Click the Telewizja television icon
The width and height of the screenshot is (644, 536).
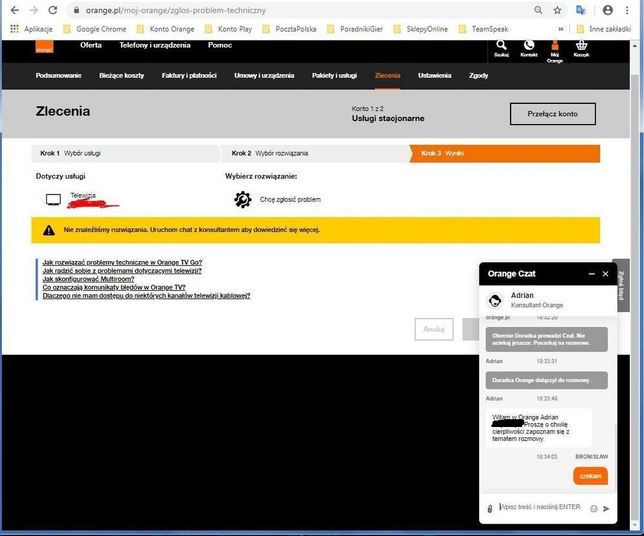[53, 199]
